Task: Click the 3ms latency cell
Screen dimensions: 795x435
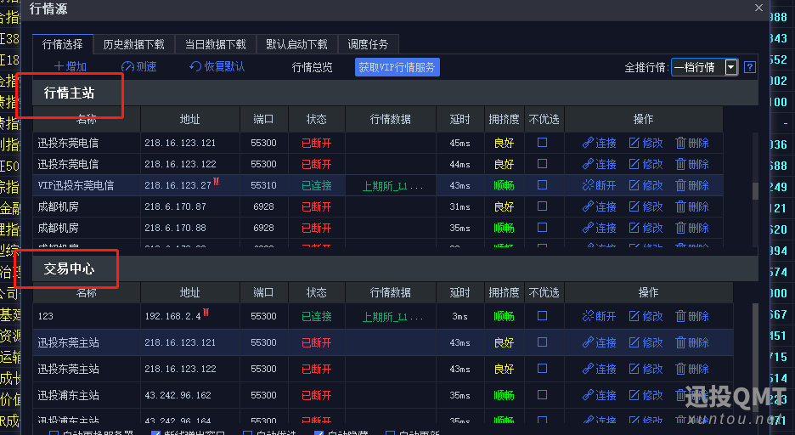Action: (x=460, y=316)
